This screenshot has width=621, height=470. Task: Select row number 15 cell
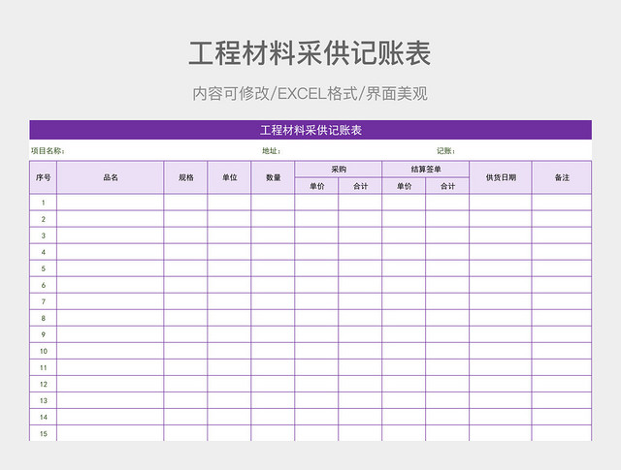click(x=43, y=433)
